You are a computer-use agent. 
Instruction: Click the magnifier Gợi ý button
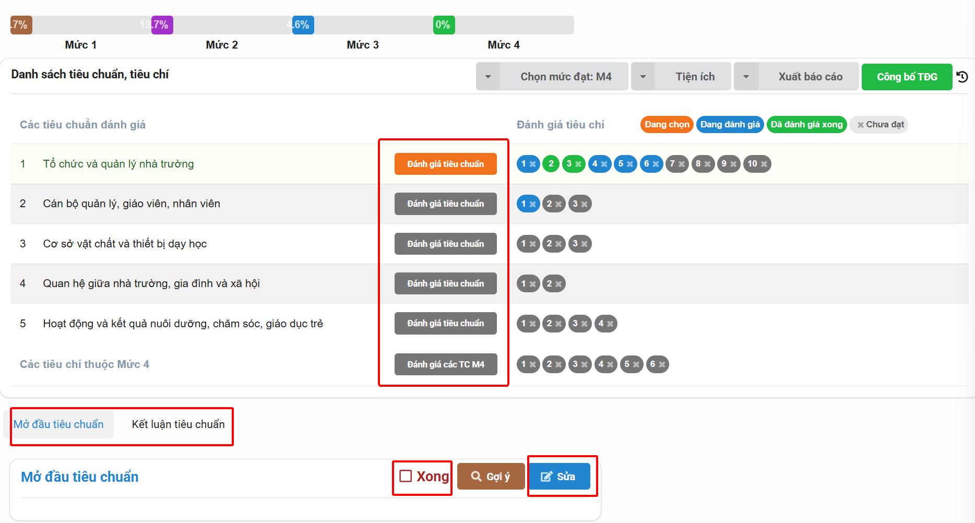tap(491, 477)
